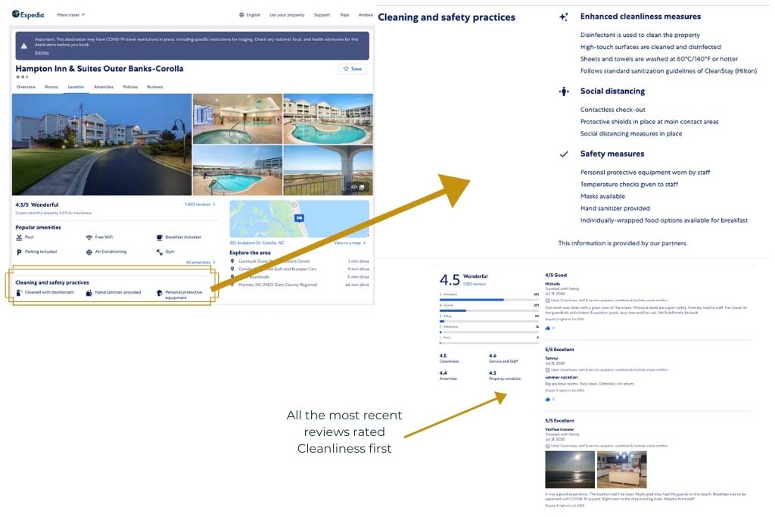Image resolution: width=775 pixels, height=517 pixels.
Task: Open the 1,003 reviews link near rating
Action: (x=200, y=204)
